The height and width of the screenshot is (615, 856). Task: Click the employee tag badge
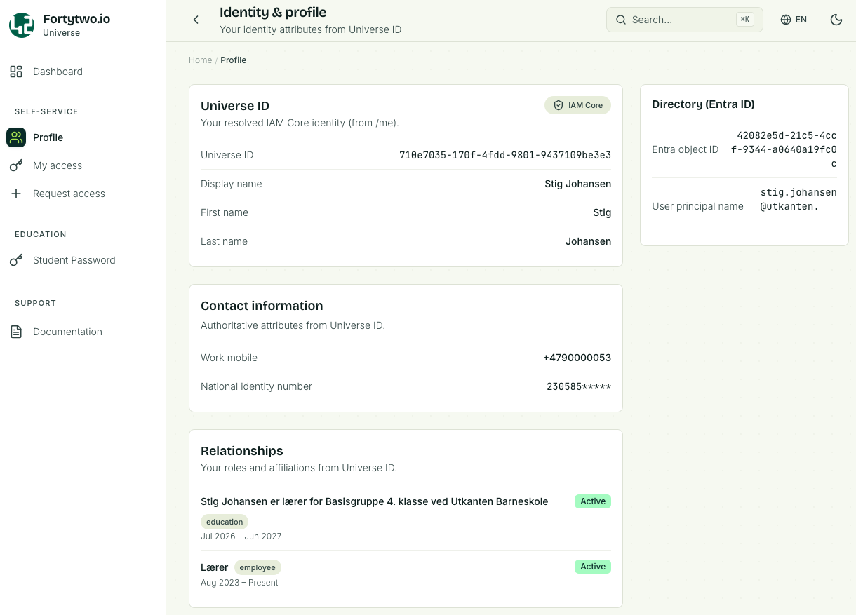258,567
